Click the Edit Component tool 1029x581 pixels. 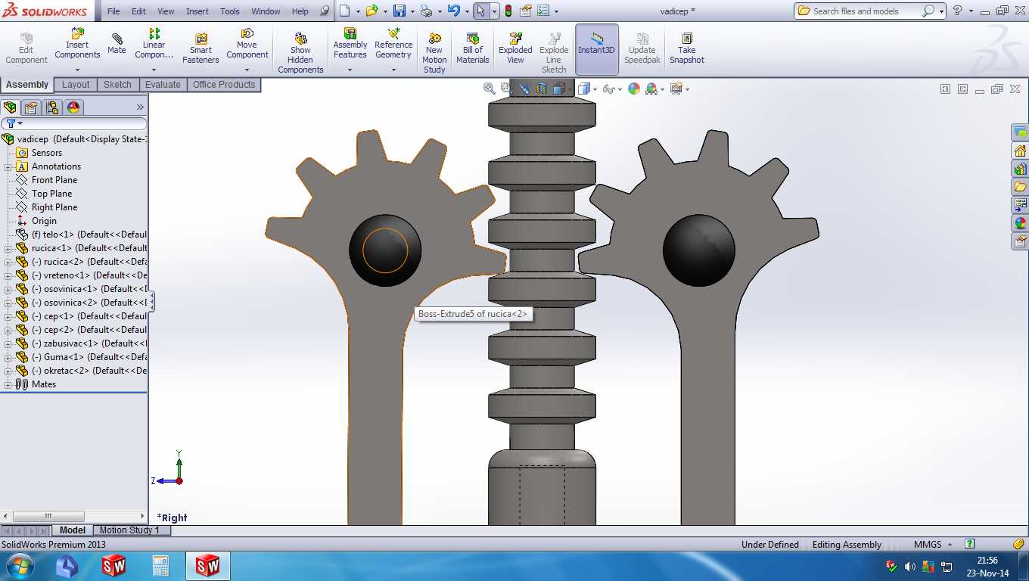pos(26,48)
